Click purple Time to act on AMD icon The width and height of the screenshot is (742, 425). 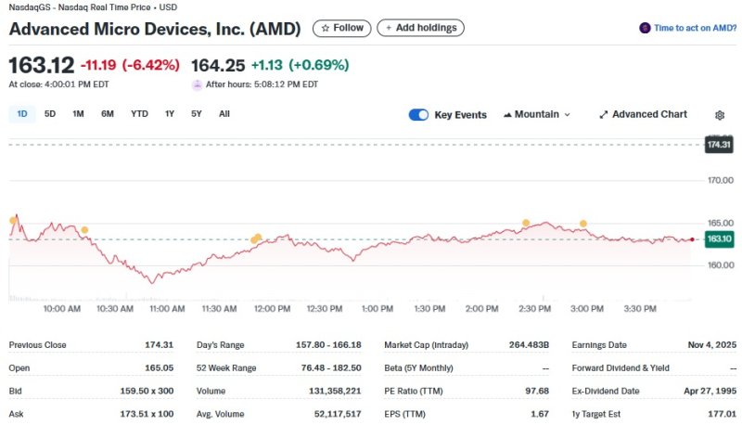[645, 28]
